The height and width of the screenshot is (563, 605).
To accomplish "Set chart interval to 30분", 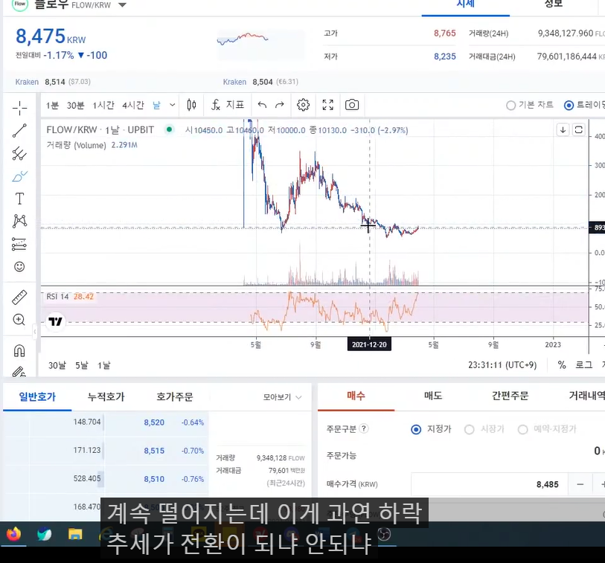I will (x=76, y=106).
